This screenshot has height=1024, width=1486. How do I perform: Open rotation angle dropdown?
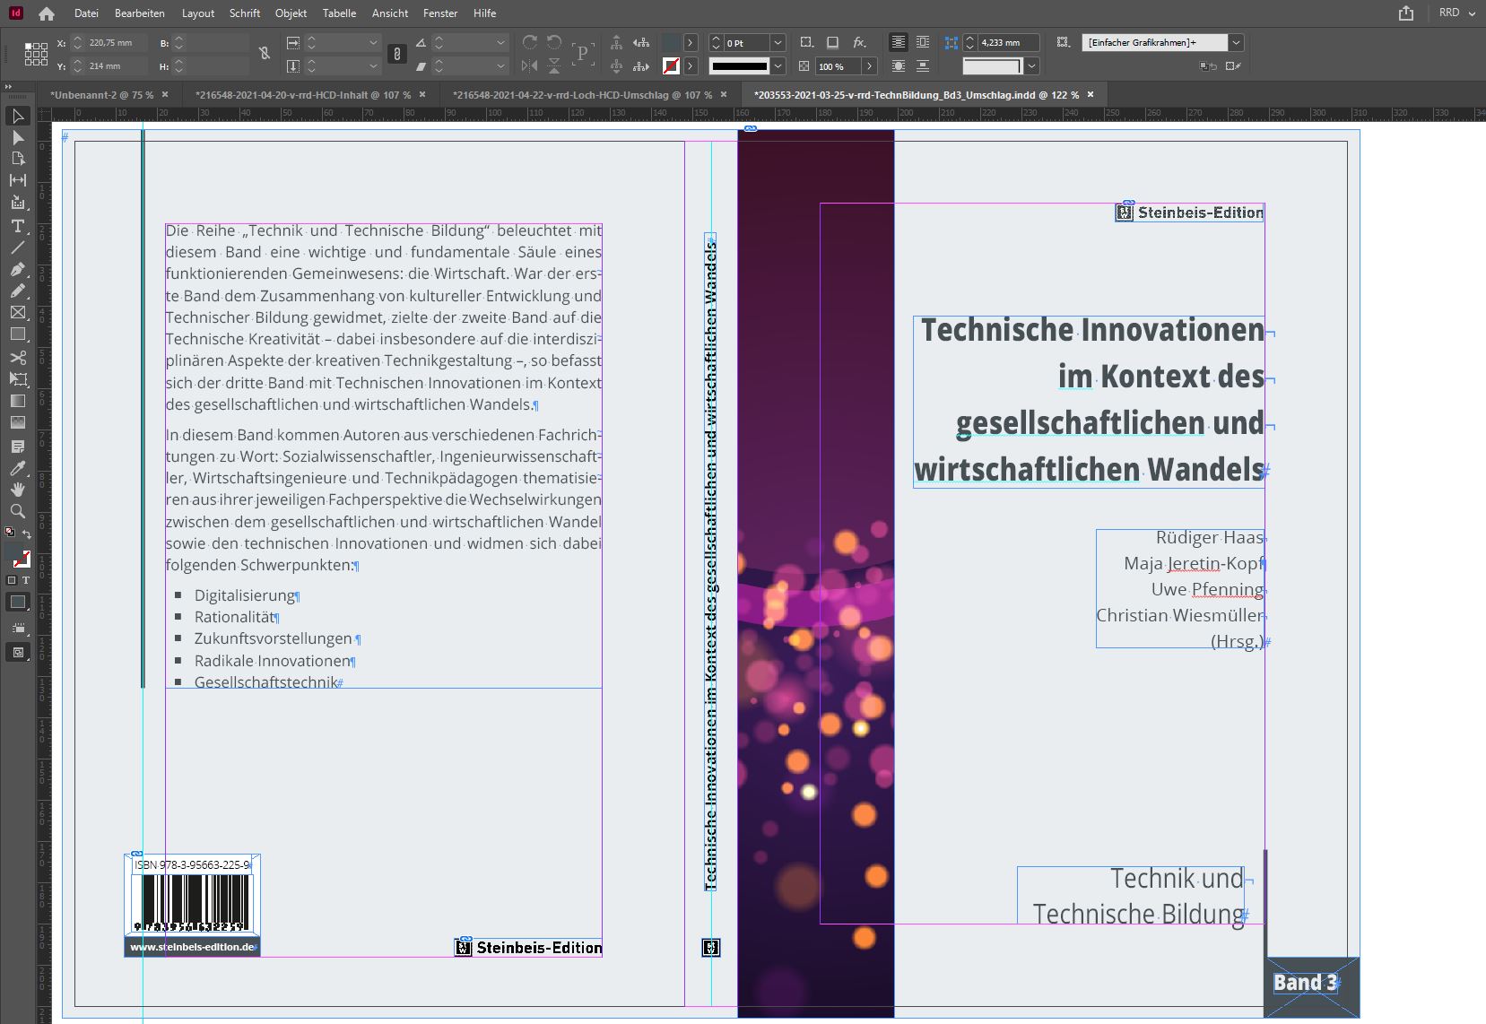tap(500, 42)
